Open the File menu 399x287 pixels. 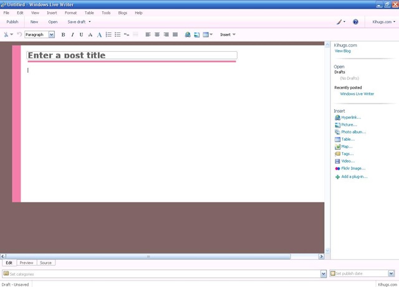(6, 12)
